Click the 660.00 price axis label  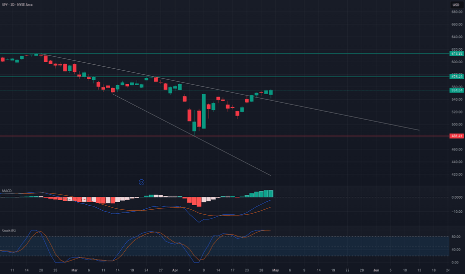[x=457, y=24]
